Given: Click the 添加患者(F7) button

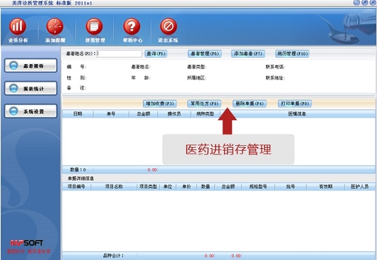Looking at the screenshot, I should tap(248, 53).
